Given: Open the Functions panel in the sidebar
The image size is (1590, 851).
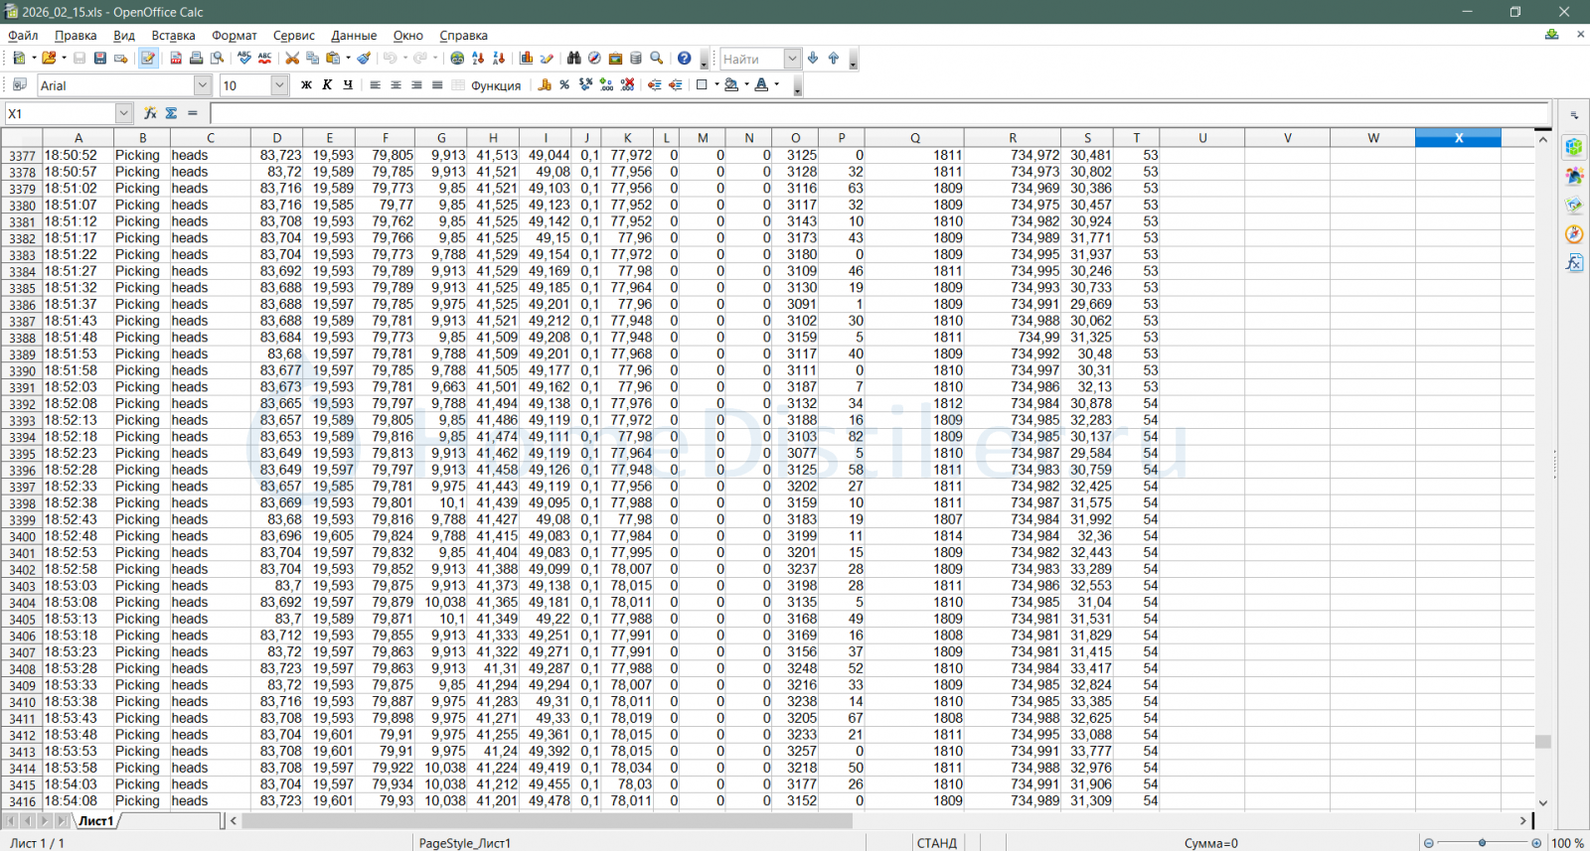Looking at the screenshot, I should (x=1574, y=263).
